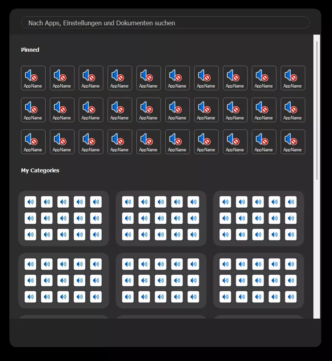
Task: Click the first AppName tile under Pinned
Action: (x=33, y=78)
